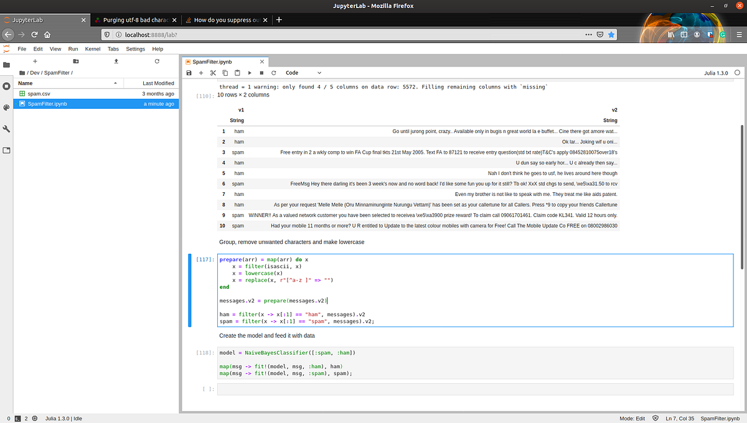Open the Running Terminals and Kernels sidebar
Viewport: 747px width, 423px height.
click(x=6, y=86)
